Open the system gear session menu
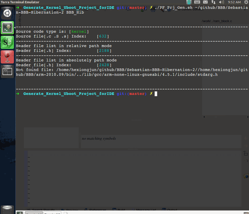Image resolution: width=249 pixels, height=214 pixels. pyautogui.click(x=246, y=2)
